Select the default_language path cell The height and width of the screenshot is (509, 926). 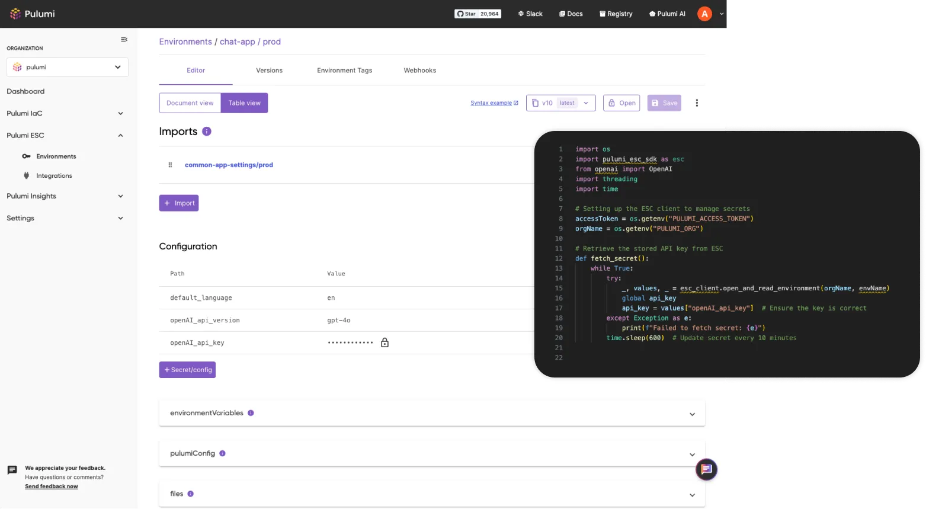201,298
